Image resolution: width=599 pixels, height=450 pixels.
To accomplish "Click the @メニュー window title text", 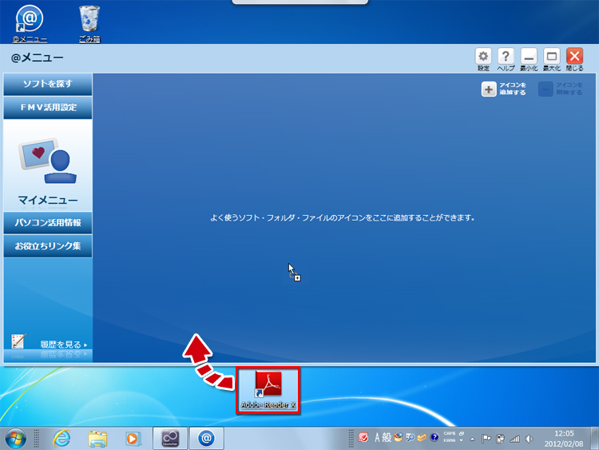I will (x=37, y=58).
